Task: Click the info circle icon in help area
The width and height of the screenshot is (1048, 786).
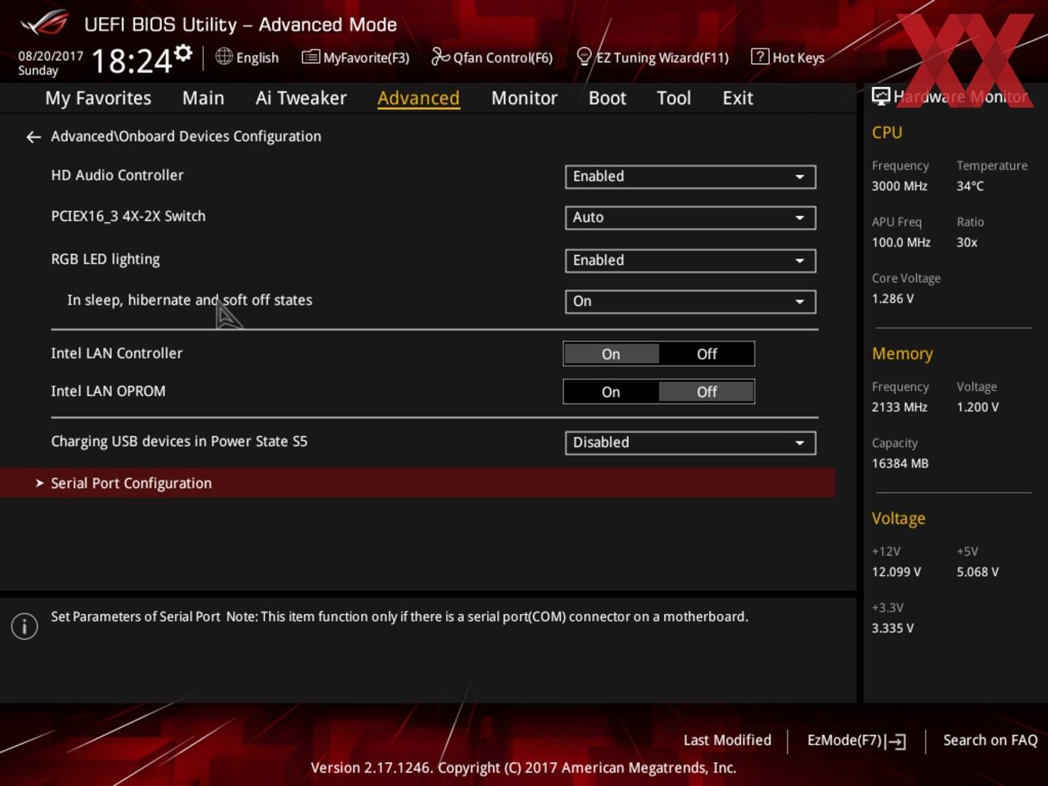Action: pos(25,626)
